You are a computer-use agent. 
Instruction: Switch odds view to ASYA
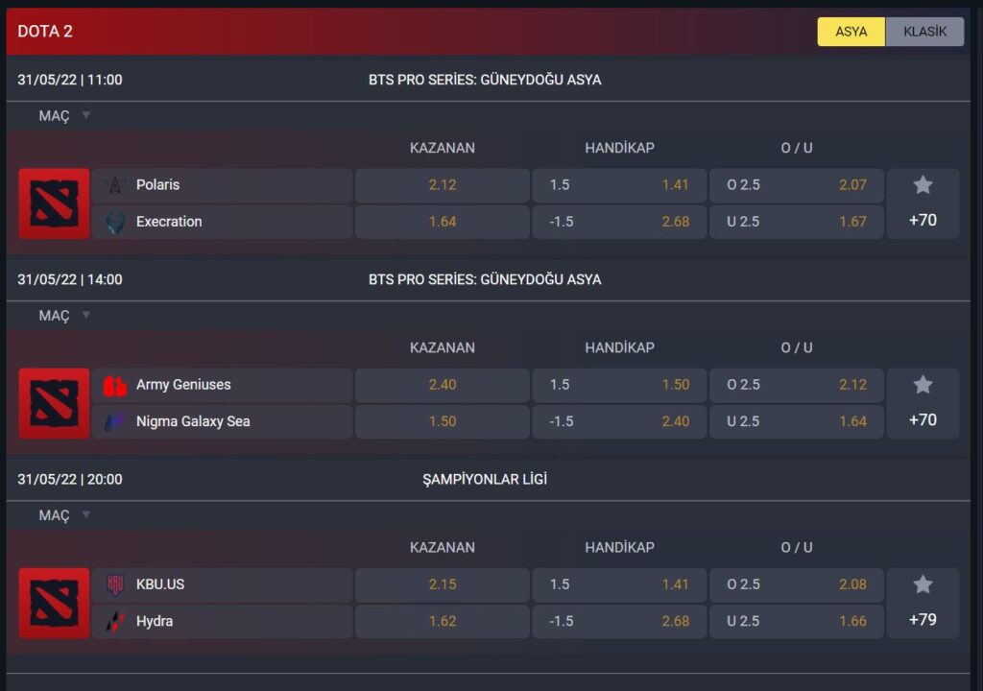point(851,32)
